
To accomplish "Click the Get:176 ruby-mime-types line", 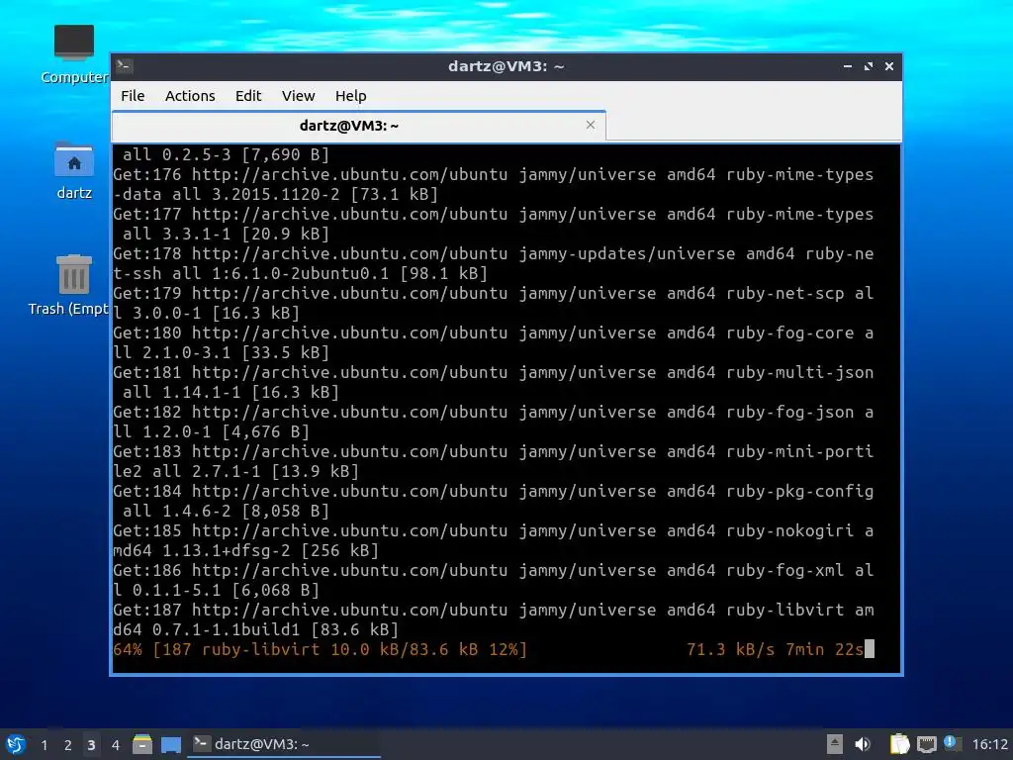I will click(x=494, y=184).
